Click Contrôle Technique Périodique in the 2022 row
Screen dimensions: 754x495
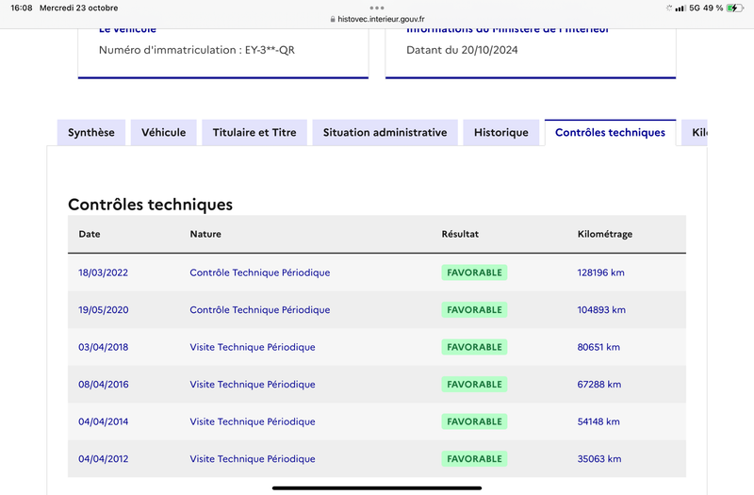pyautogui.click(x=260, y=272)
